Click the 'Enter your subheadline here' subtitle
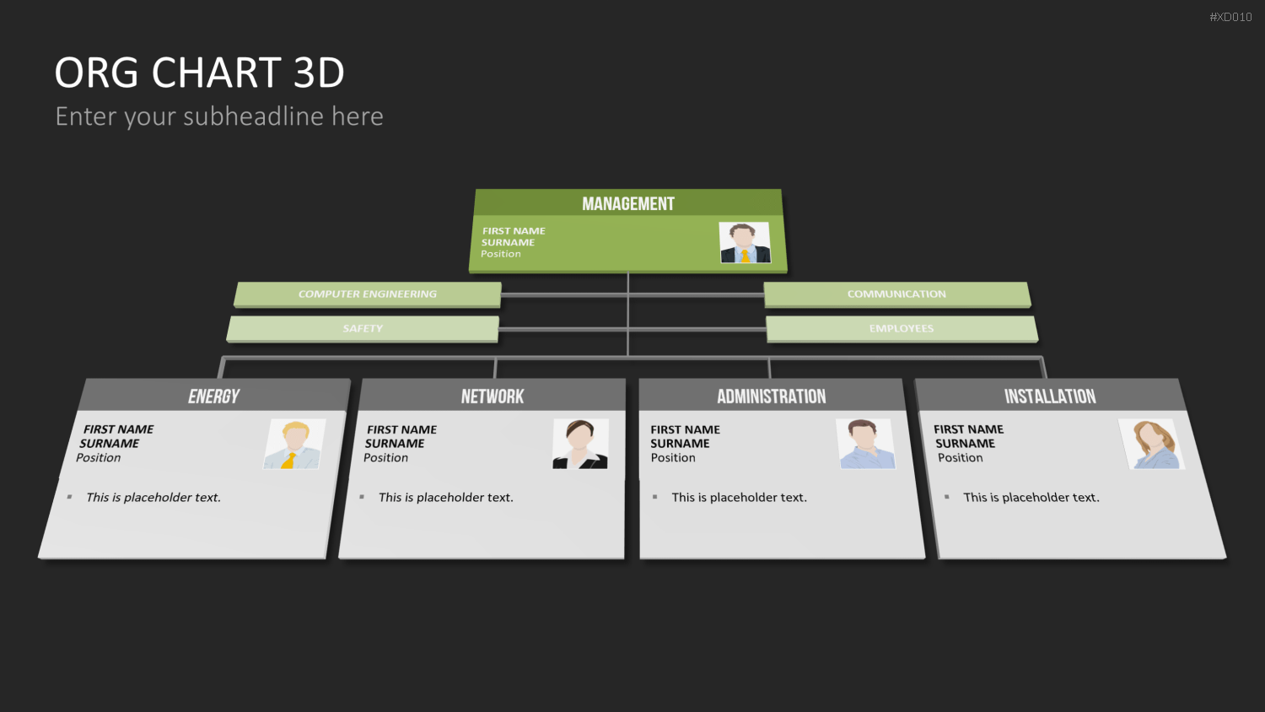The height and width of the screenshot is (712, 1265). (219, 116)
